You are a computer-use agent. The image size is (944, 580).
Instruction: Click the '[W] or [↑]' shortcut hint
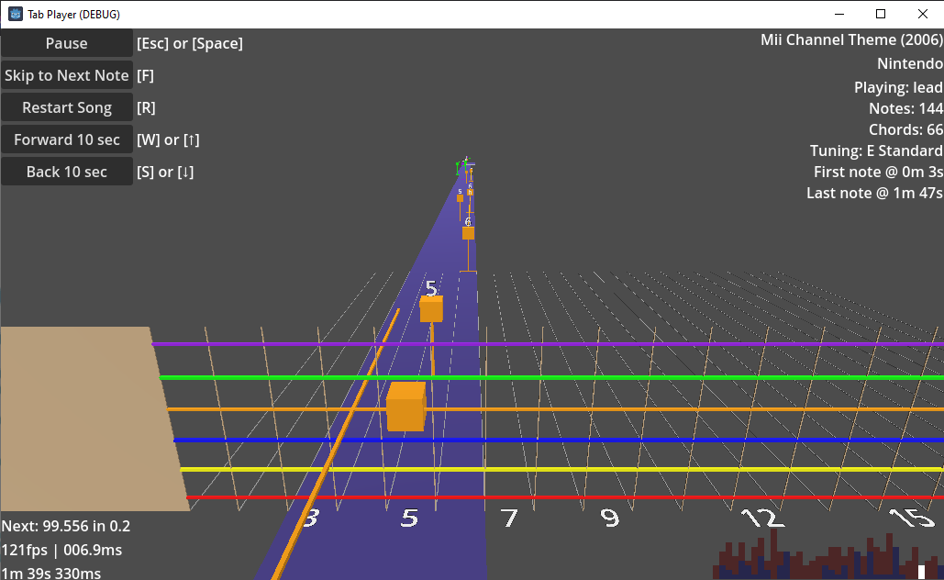tap(168, 139)
